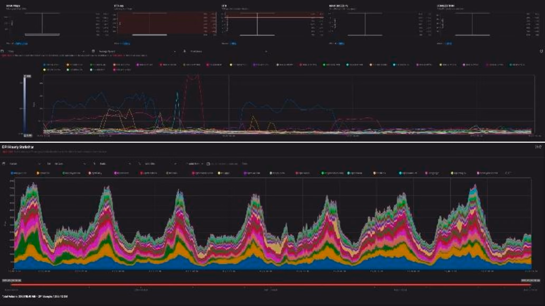The height and width of the screenshot is (306, 545).
Task: Toggle the fifth magenta category in the DPI chart legend
Action: 122,173
